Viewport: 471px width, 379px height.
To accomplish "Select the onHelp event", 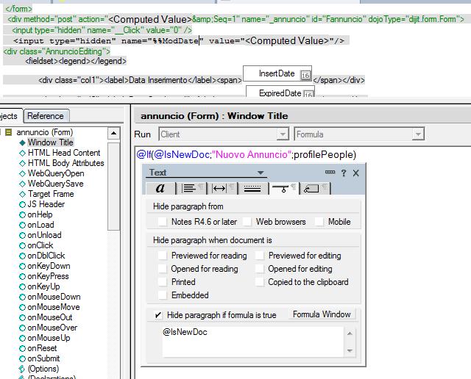I will click(40, 214).
